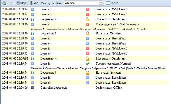Select 'Toegang geweigerd: Niet doorgegaan' text
The height and width of the screenshot is (104, 171).
point(117,24)
